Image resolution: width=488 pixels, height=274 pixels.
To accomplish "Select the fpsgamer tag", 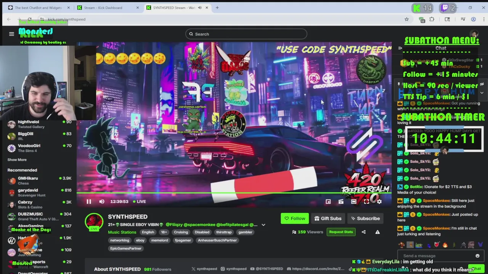I will 183,240.
